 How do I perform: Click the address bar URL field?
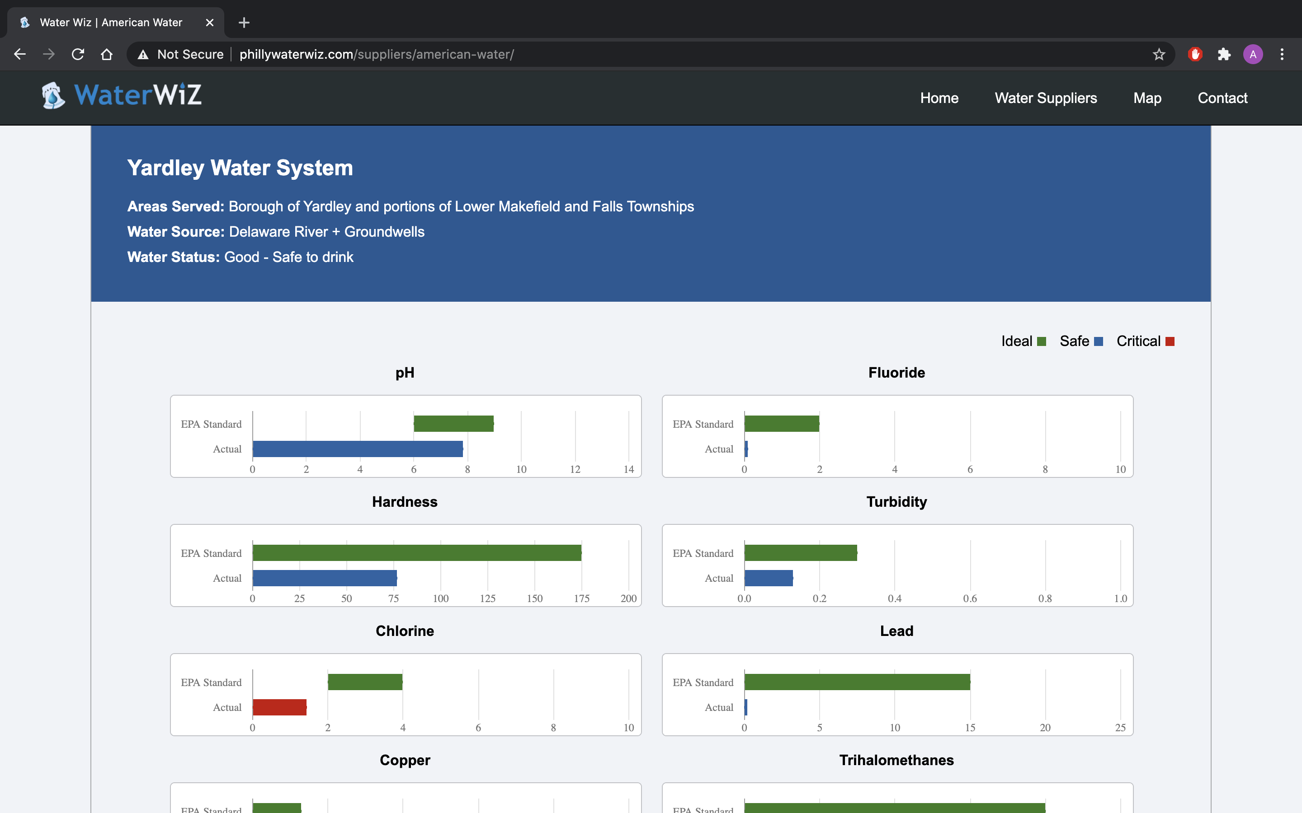click(x=646, y=54)
